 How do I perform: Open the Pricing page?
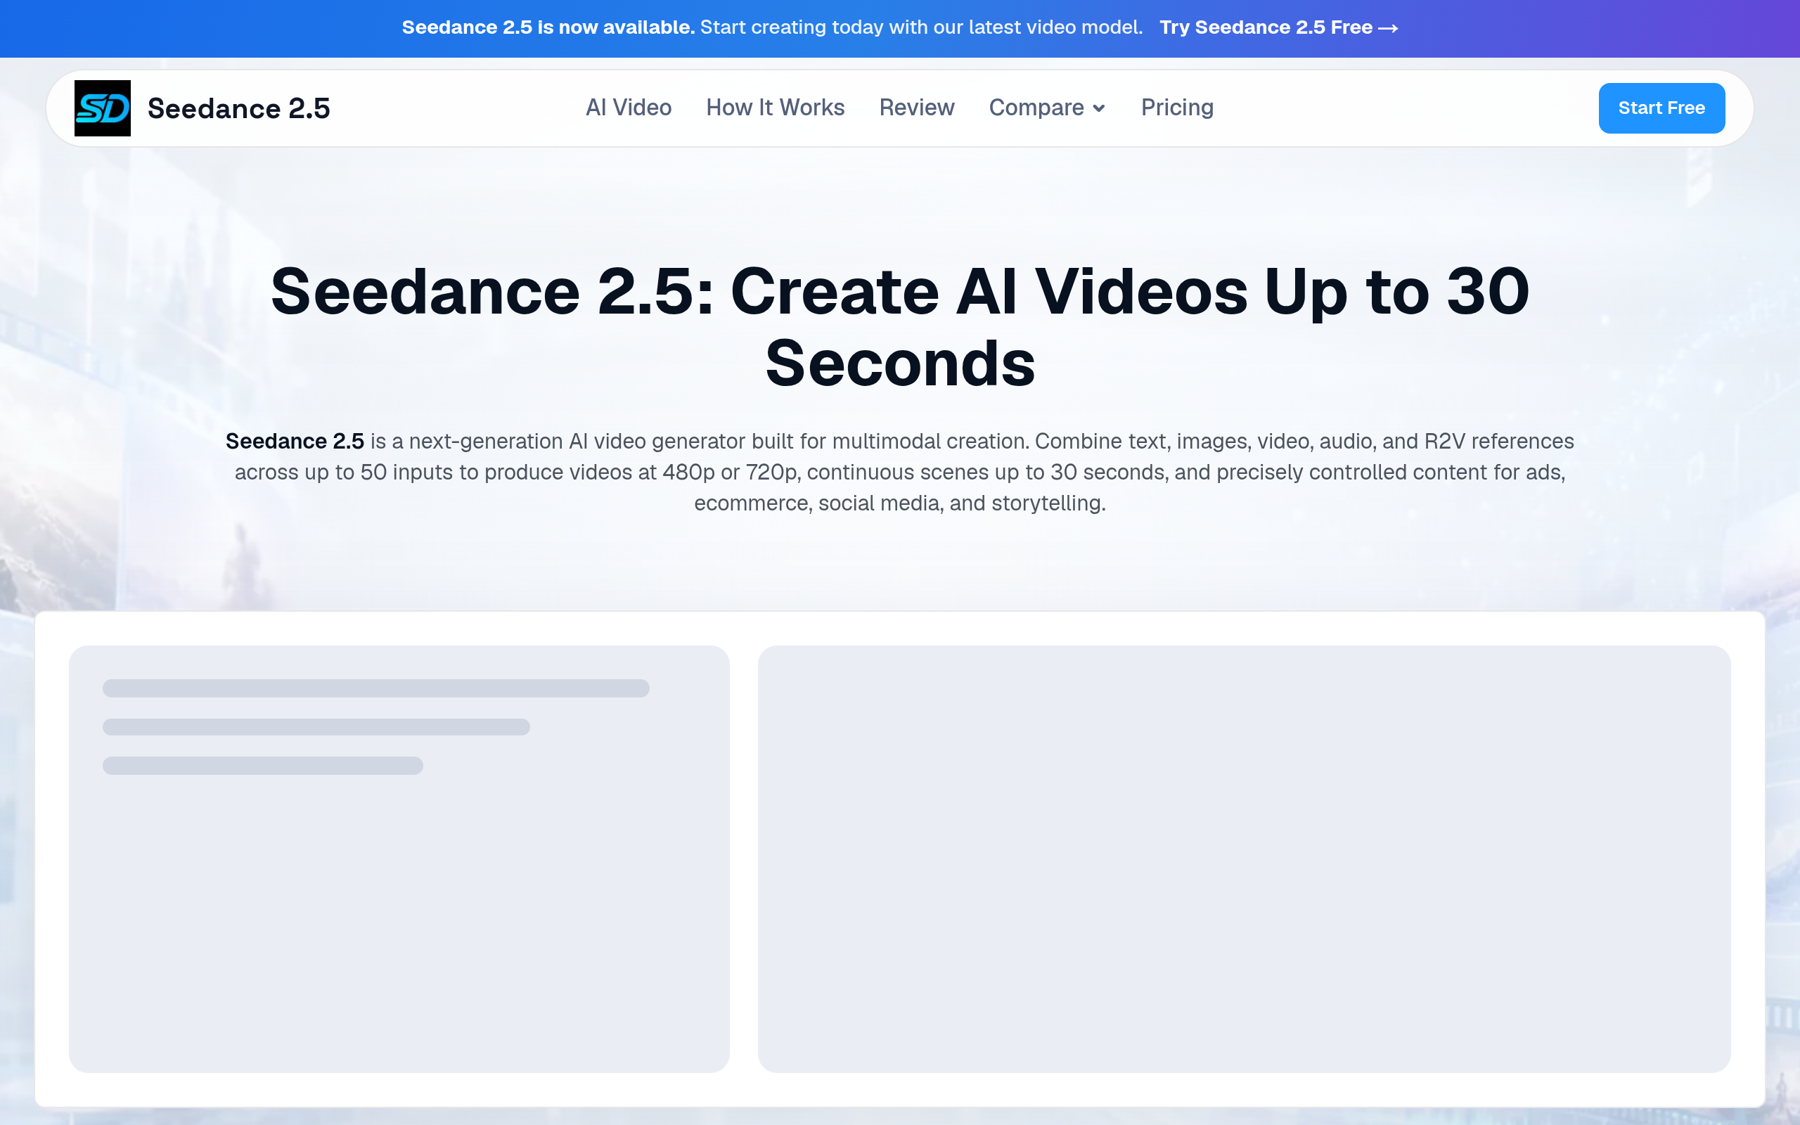pyautogui.click(x=1178, y=108)
